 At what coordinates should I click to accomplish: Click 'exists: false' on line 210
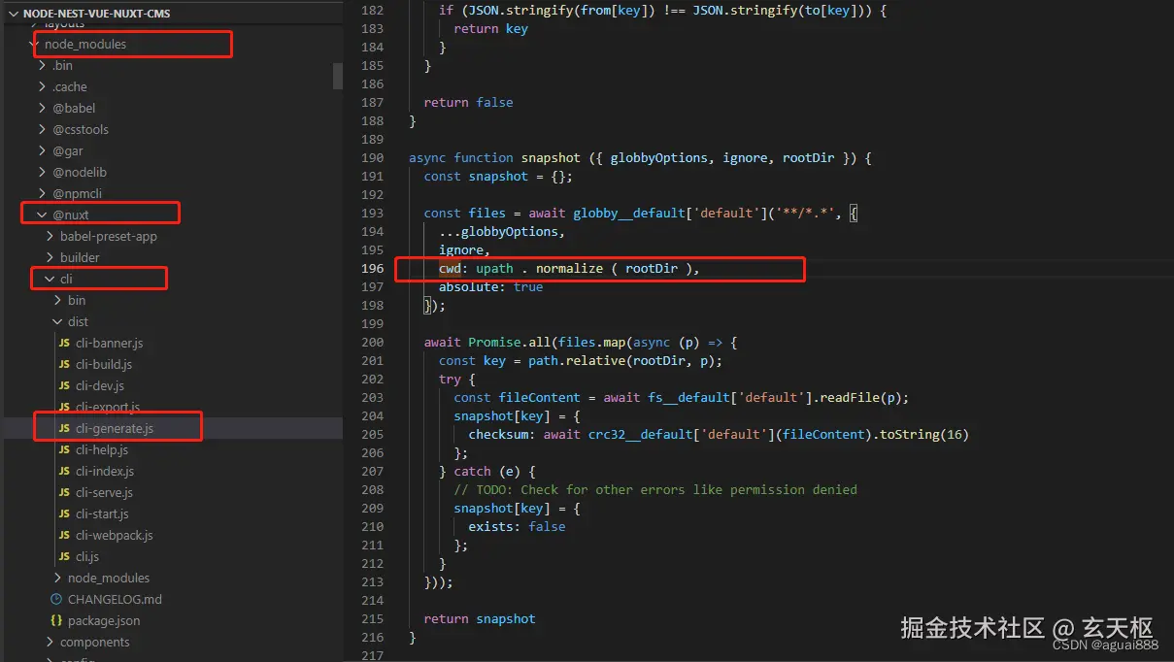point(517,527)
